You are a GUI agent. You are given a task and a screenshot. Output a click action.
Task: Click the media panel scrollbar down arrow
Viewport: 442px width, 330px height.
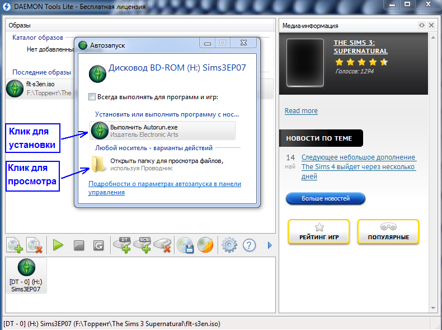433,308
